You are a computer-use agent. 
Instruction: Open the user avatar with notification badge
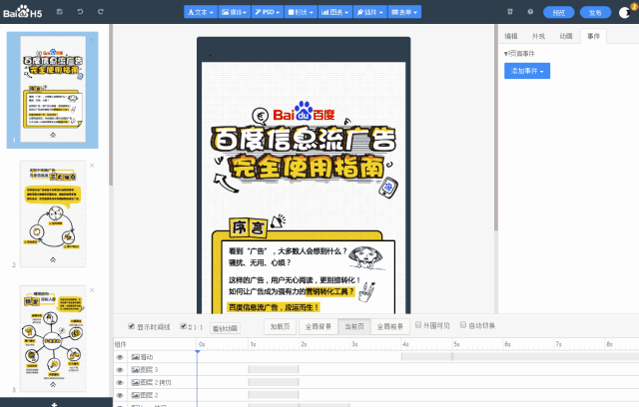pyautogui.click(x=625, y=12)
